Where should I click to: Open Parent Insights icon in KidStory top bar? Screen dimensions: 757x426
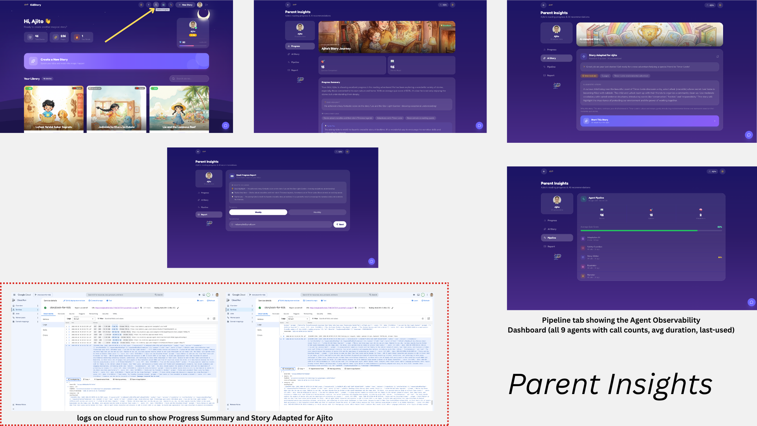point(156,5)
